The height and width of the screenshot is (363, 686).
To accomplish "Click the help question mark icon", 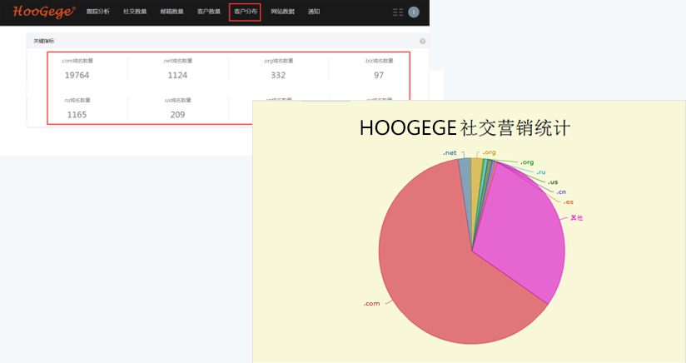I will (x=423, y=41).
